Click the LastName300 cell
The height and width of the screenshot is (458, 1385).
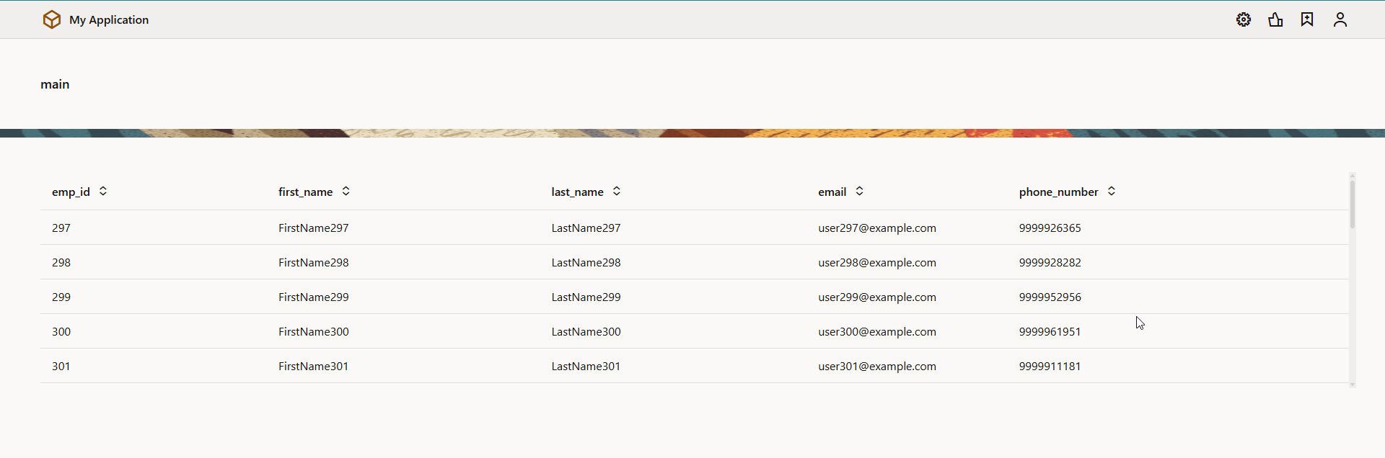(586, 331)
